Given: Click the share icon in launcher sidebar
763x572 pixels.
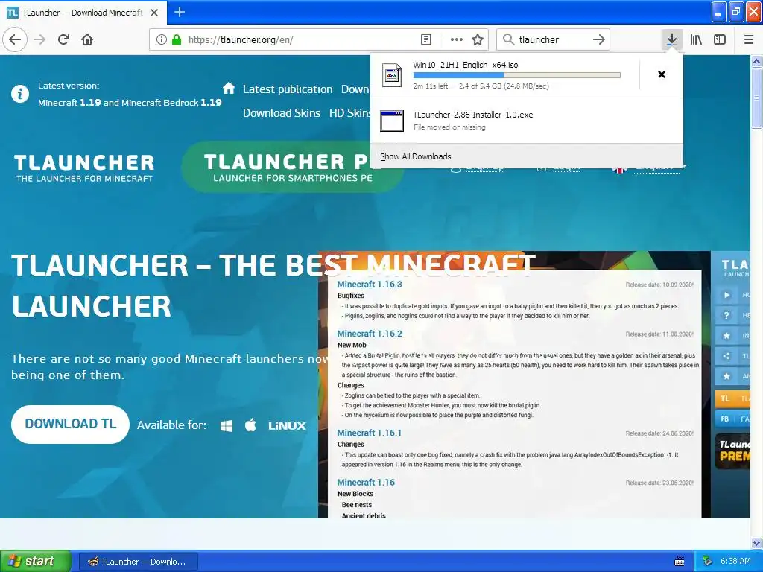Looking at the screenshot, I should (x=726, y=356).
